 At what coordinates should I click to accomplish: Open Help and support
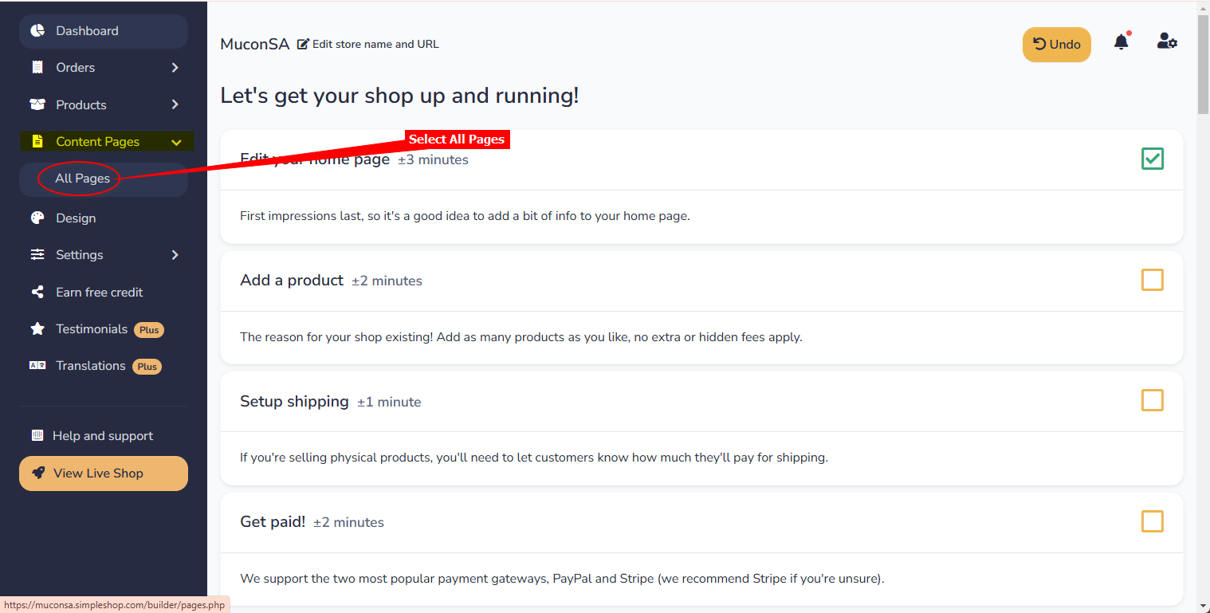[x=102, y=436]
